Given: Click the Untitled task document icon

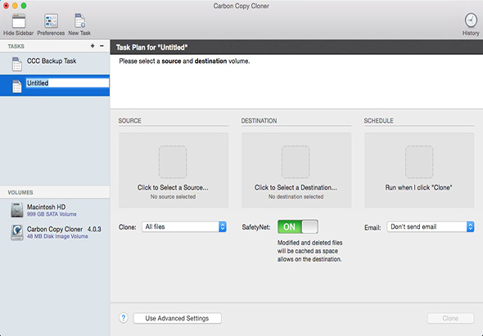Looking at the screenshot, I should tap(16, 86).
